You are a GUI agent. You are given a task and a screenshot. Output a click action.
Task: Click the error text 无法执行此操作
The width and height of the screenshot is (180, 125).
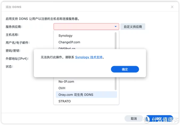coord(51,57)
